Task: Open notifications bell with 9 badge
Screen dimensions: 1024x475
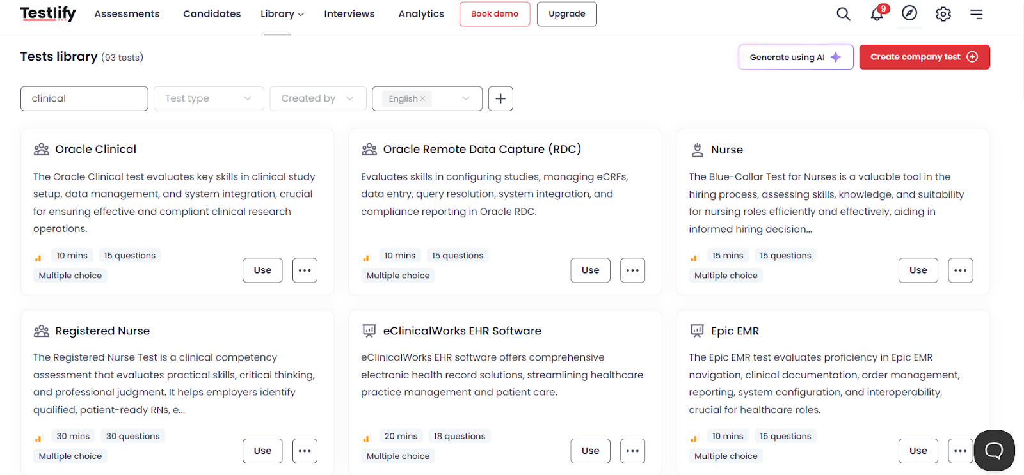Action: click(x=877, y=13)
